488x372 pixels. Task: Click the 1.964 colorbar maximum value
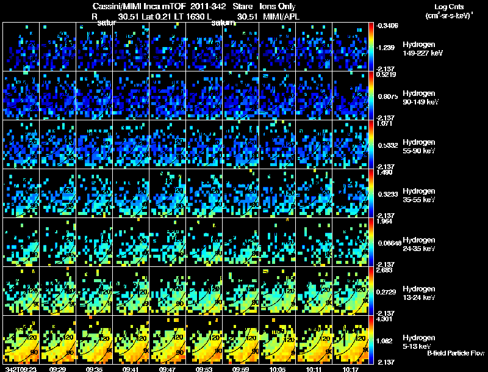tap(384, 221)
